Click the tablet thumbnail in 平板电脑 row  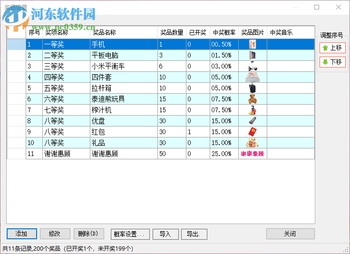click(253, 55)
